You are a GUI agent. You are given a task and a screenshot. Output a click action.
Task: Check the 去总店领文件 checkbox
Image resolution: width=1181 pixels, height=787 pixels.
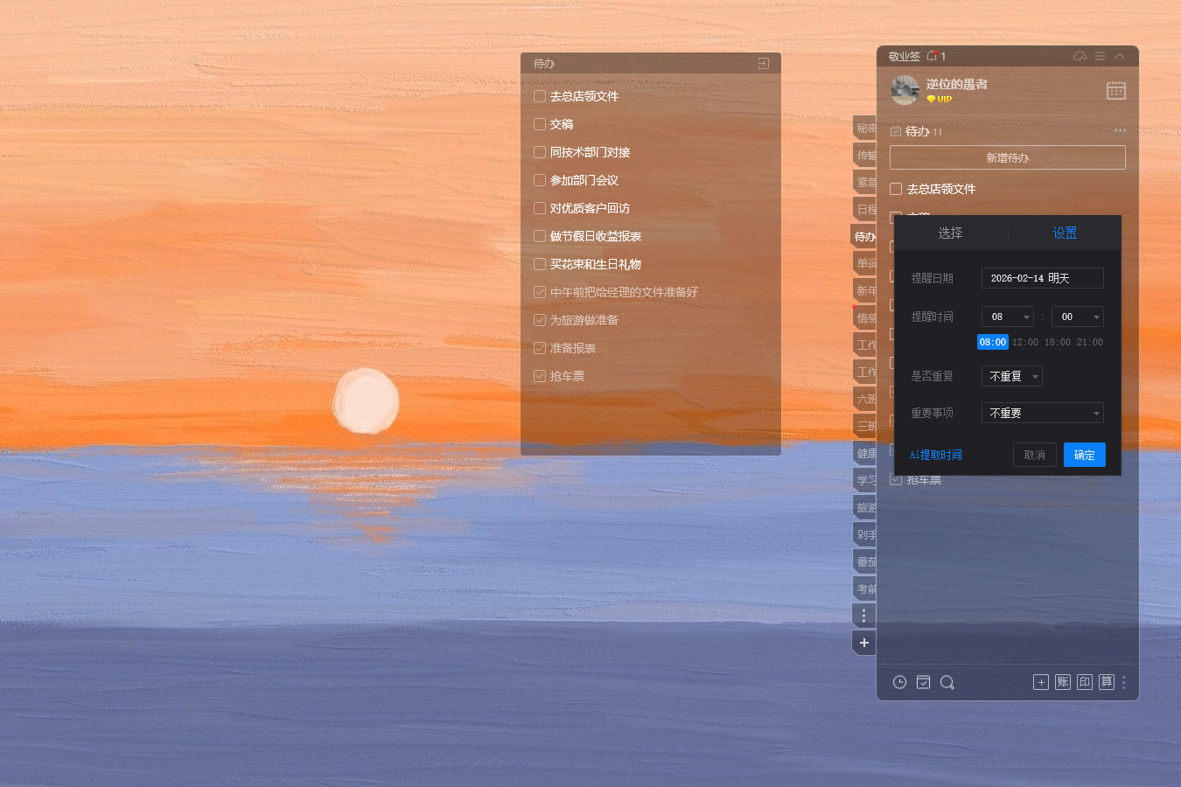(895, 188)
